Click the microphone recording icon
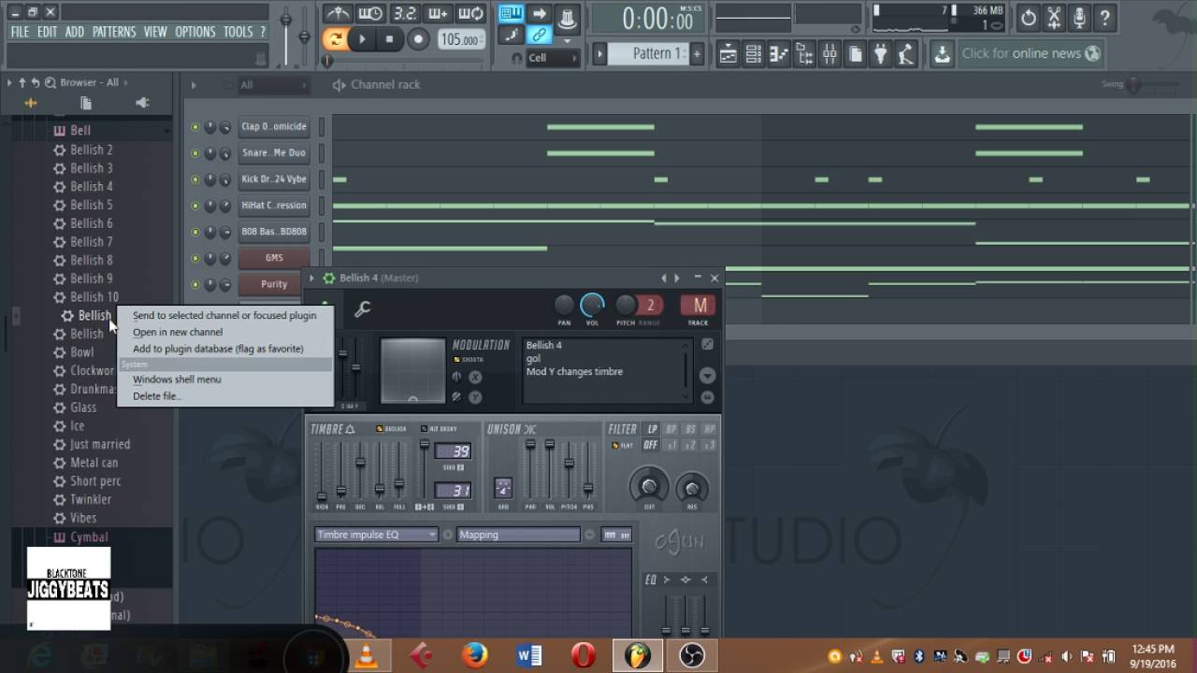The height and width of the screenshot is (673, 1197). click(x=1079, y=17)
